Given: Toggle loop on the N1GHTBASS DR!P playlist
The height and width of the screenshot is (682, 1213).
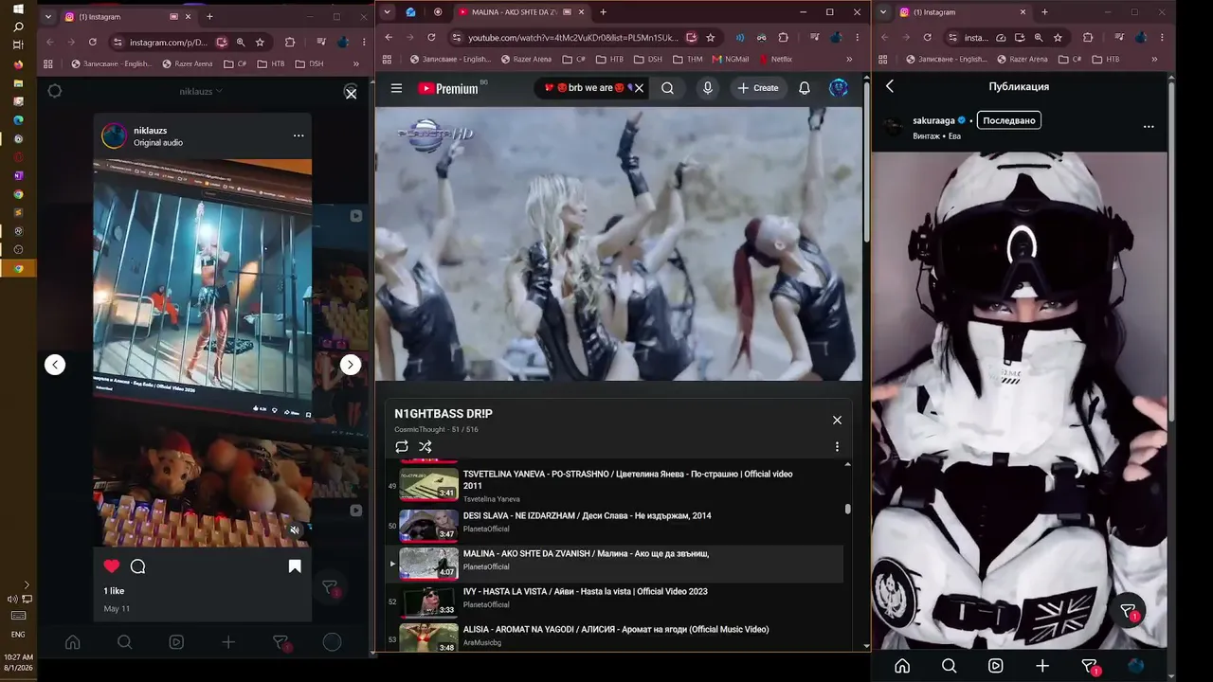Looking at the screenshot, I should click(402, 447).
